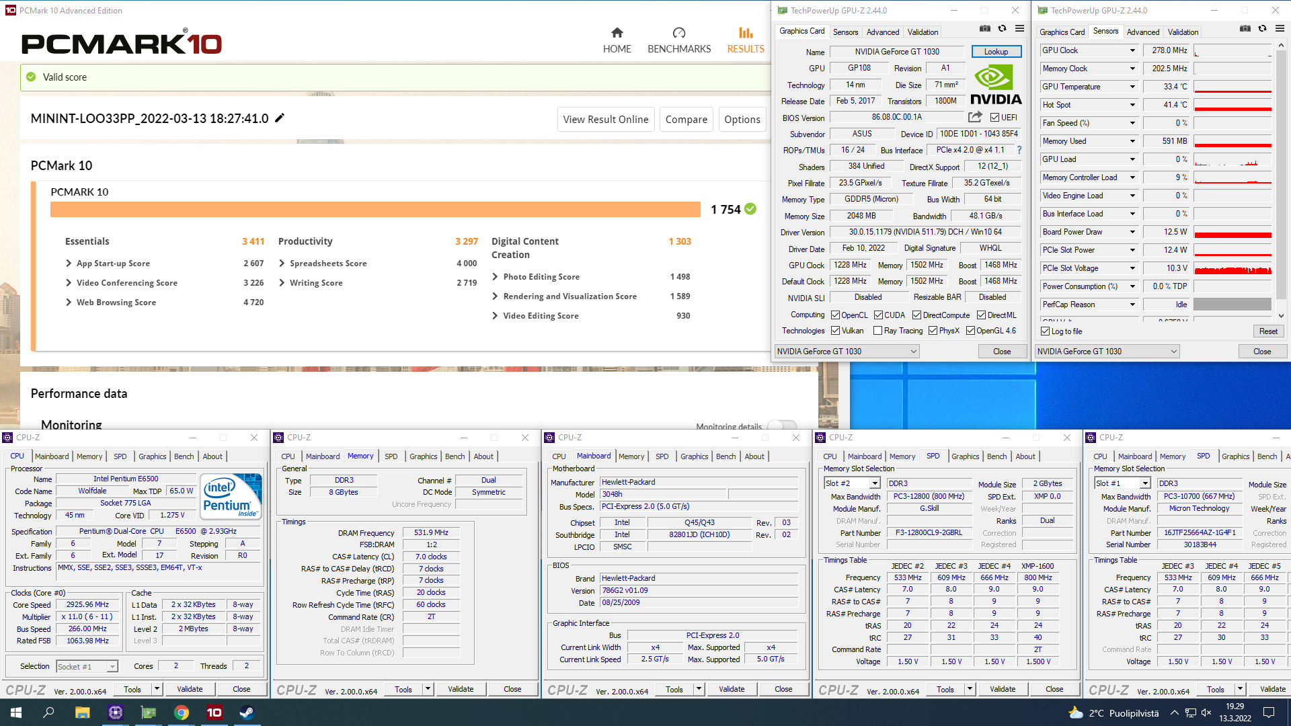Click the NVIDIA logo in GPU-Z

point(996,85)
